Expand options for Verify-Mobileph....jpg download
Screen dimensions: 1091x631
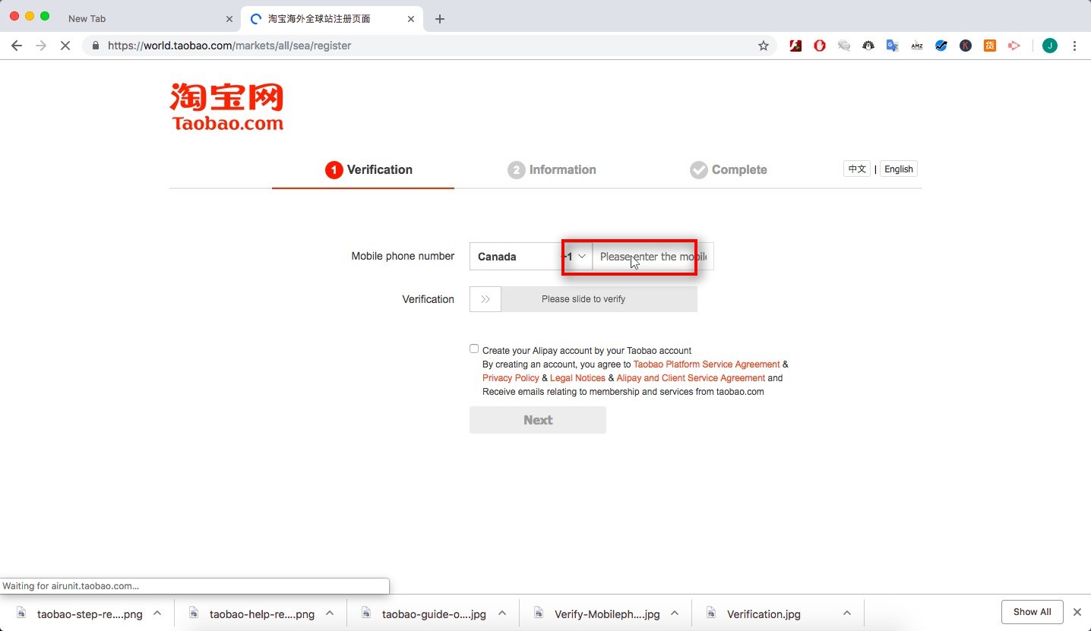pos(675,614)
